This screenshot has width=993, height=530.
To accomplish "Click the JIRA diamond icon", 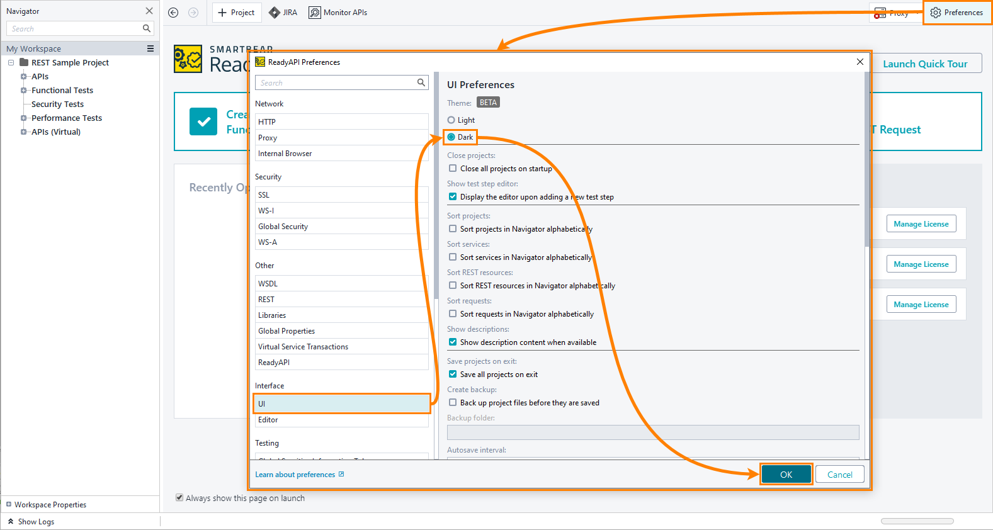I will (x=275, y=13).
